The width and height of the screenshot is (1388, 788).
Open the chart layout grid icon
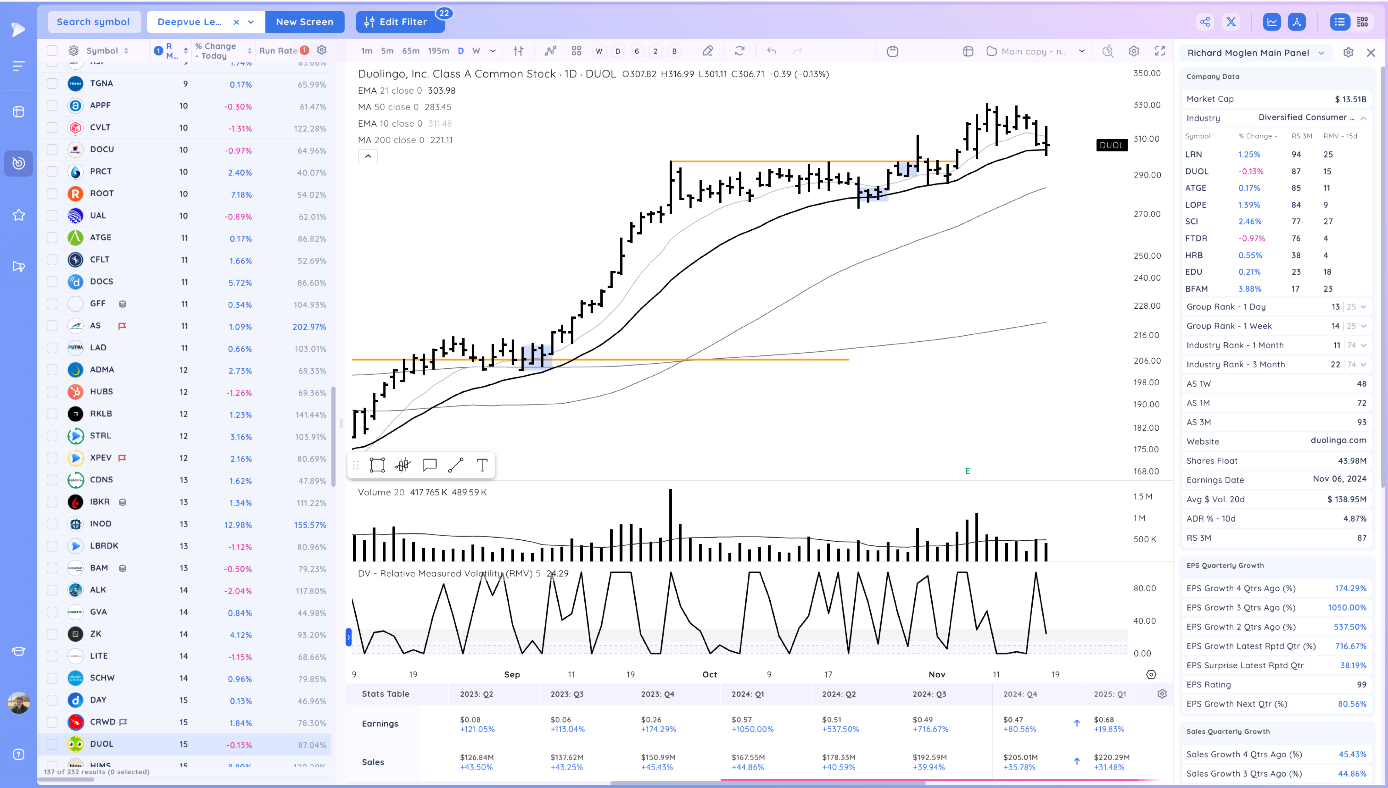(576, 51)
